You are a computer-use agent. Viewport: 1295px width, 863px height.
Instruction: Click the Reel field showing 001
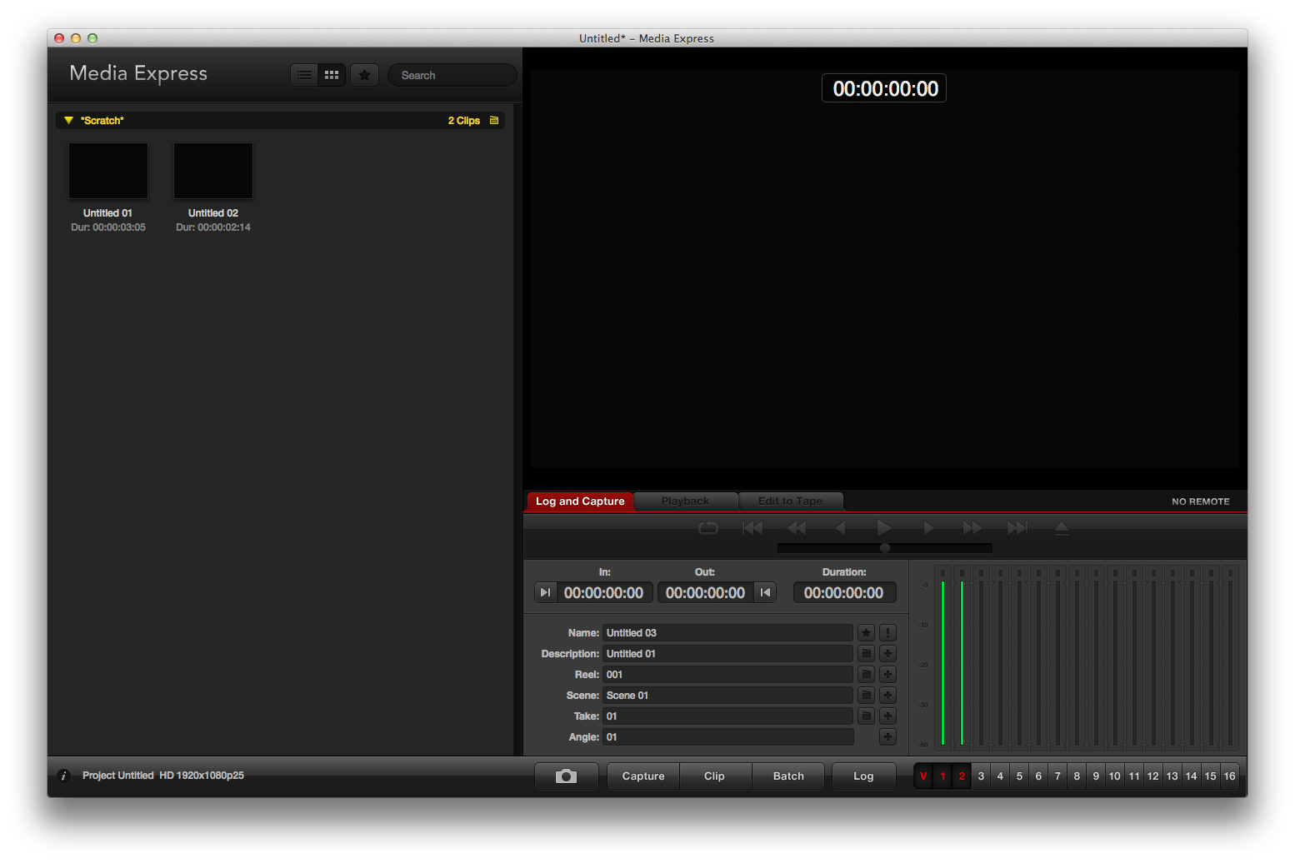(x=727, y=675)
